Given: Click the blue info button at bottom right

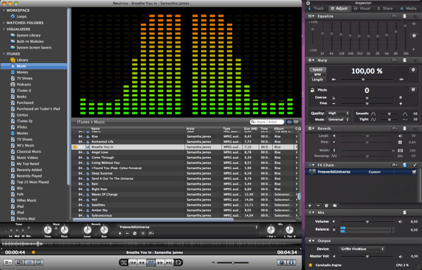Looking at the screenshot, I should tap(291, 262).
